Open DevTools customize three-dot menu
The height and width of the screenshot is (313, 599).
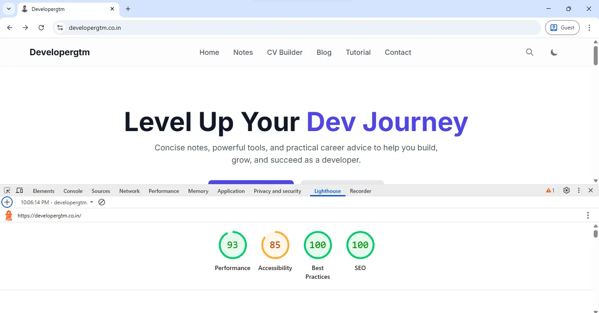tap(579, 191)
